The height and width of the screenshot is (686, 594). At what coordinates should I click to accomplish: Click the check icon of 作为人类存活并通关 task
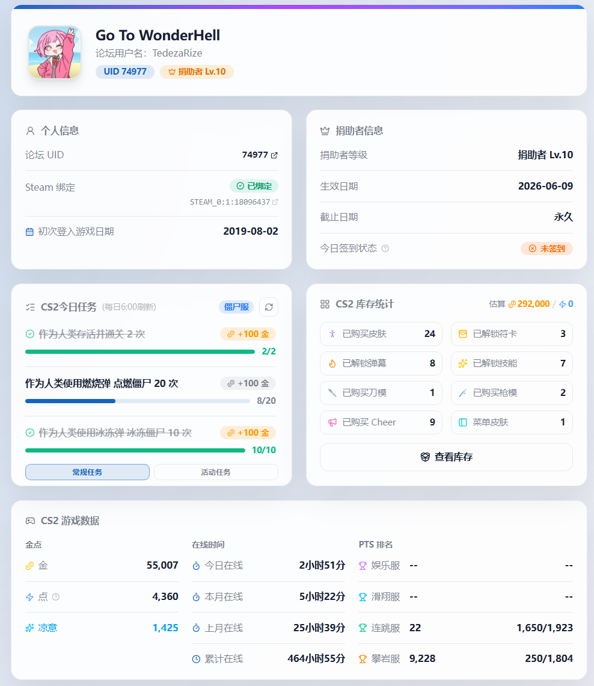[29, 334]
